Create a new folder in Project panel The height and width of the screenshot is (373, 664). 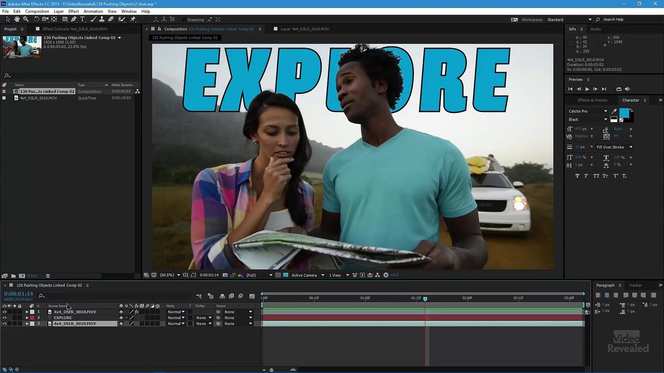click(13, 276)
